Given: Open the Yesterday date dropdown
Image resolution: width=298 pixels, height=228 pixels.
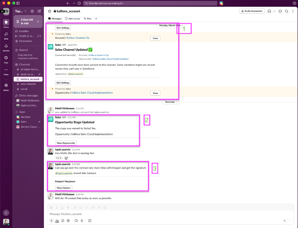Looking at the screenshot, I should (x=171, y=102).
